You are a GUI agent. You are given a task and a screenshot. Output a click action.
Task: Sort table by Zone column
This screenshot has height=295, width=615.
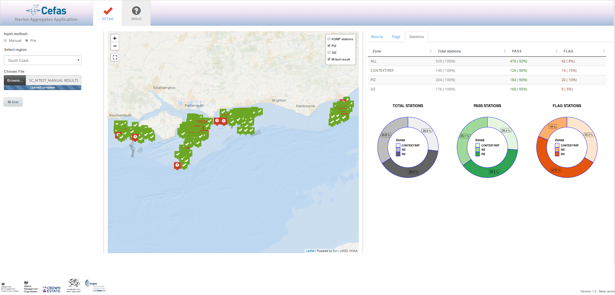[377, 51]
